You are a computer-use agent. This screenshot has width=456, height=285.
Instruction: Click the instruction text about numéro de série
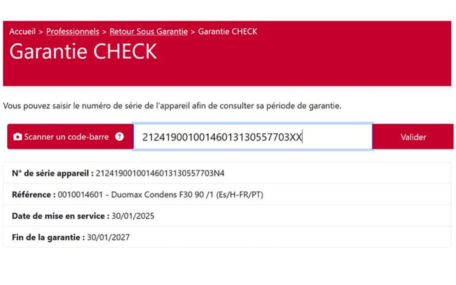tap(172, 106)
